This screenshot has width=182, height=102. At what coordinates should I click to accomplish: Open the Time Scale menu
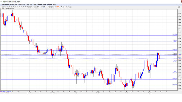21,5
